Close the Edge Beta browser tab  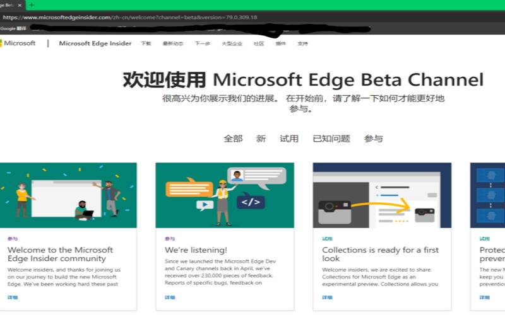pyautogui.click(x=20, y=5)
